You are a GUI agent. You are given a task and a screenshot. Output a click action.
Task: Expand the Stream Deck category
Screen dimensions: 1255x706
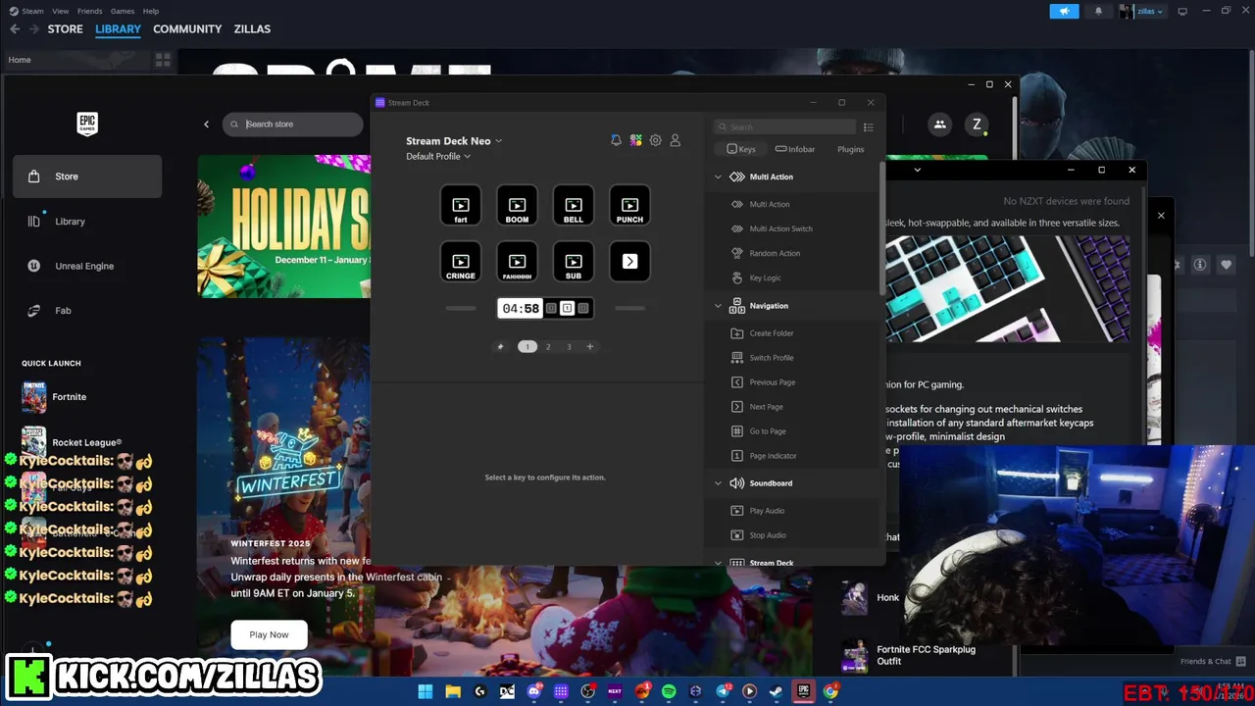[x=718, y=563]
